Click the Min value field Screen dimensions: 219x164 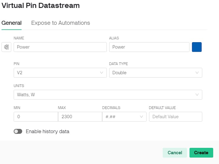point(36,117)
